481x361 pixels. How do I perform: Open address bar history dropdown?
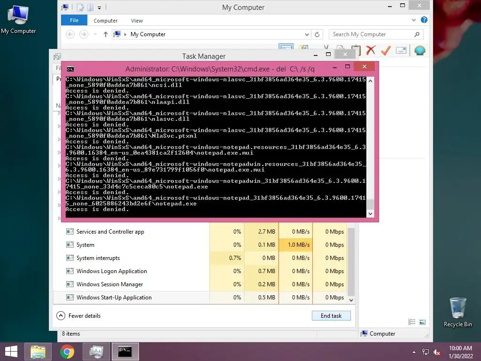pos(307,34)
